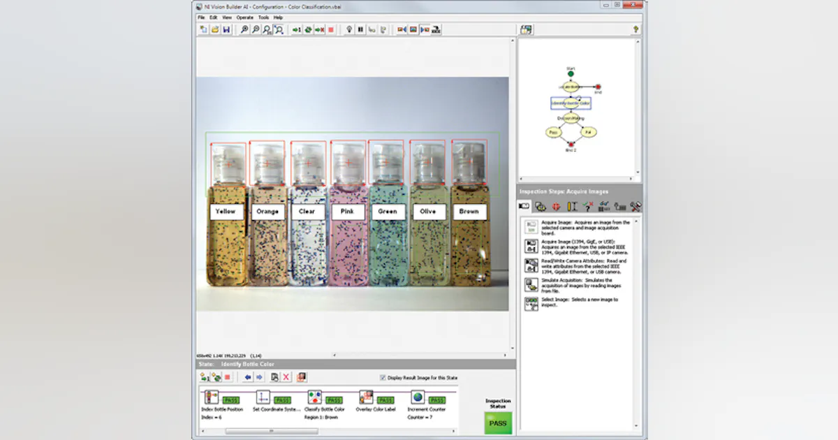Click the Save floppy disk icon
Screen dimensions: 838x440
click(x=226, y=29)
